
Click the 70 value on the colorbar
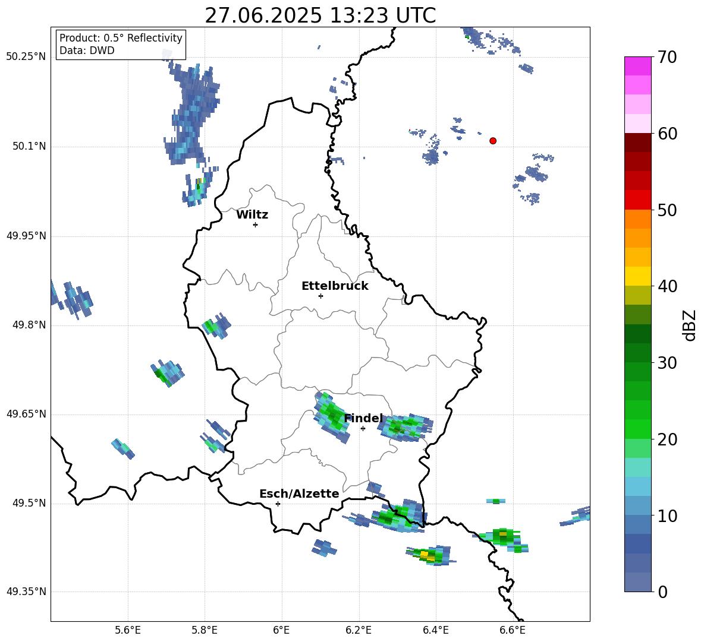pyautogui.click(x=667, y=57)
